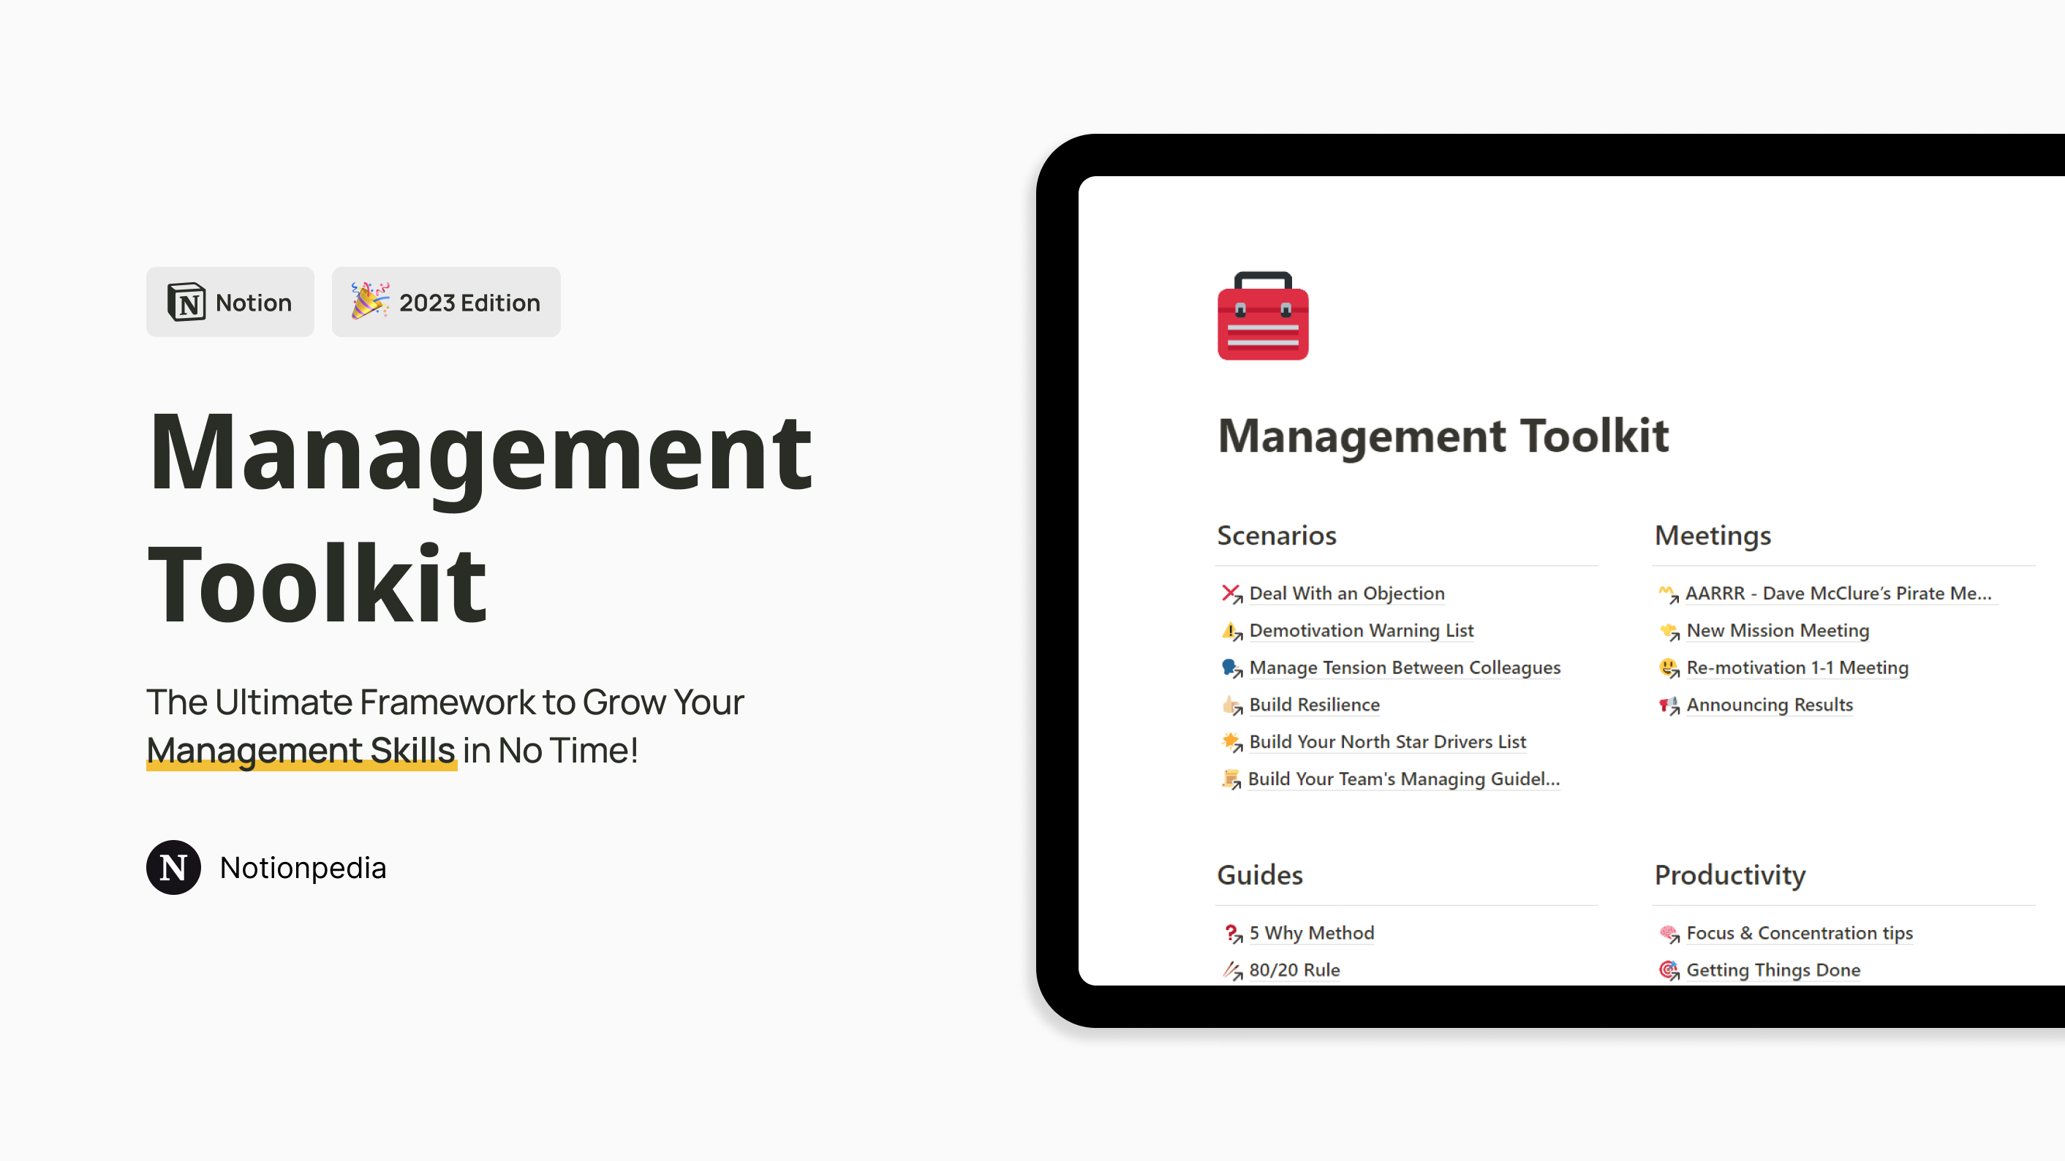Open the 80/20 Rule guide
This screenshot has width=2065, height=1161.
click(1294, 970)
